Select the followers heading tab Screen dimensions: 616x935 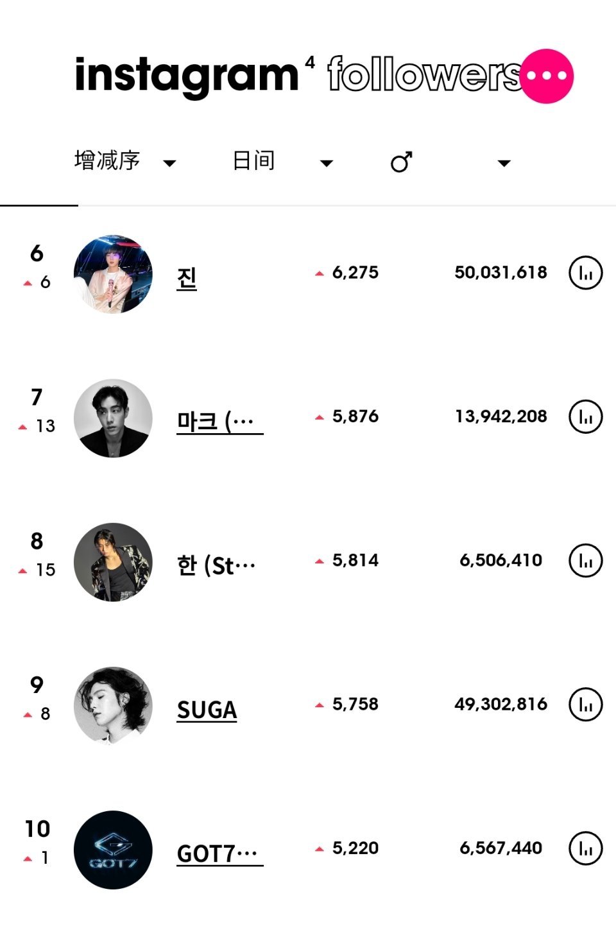[x=424, y=74]
